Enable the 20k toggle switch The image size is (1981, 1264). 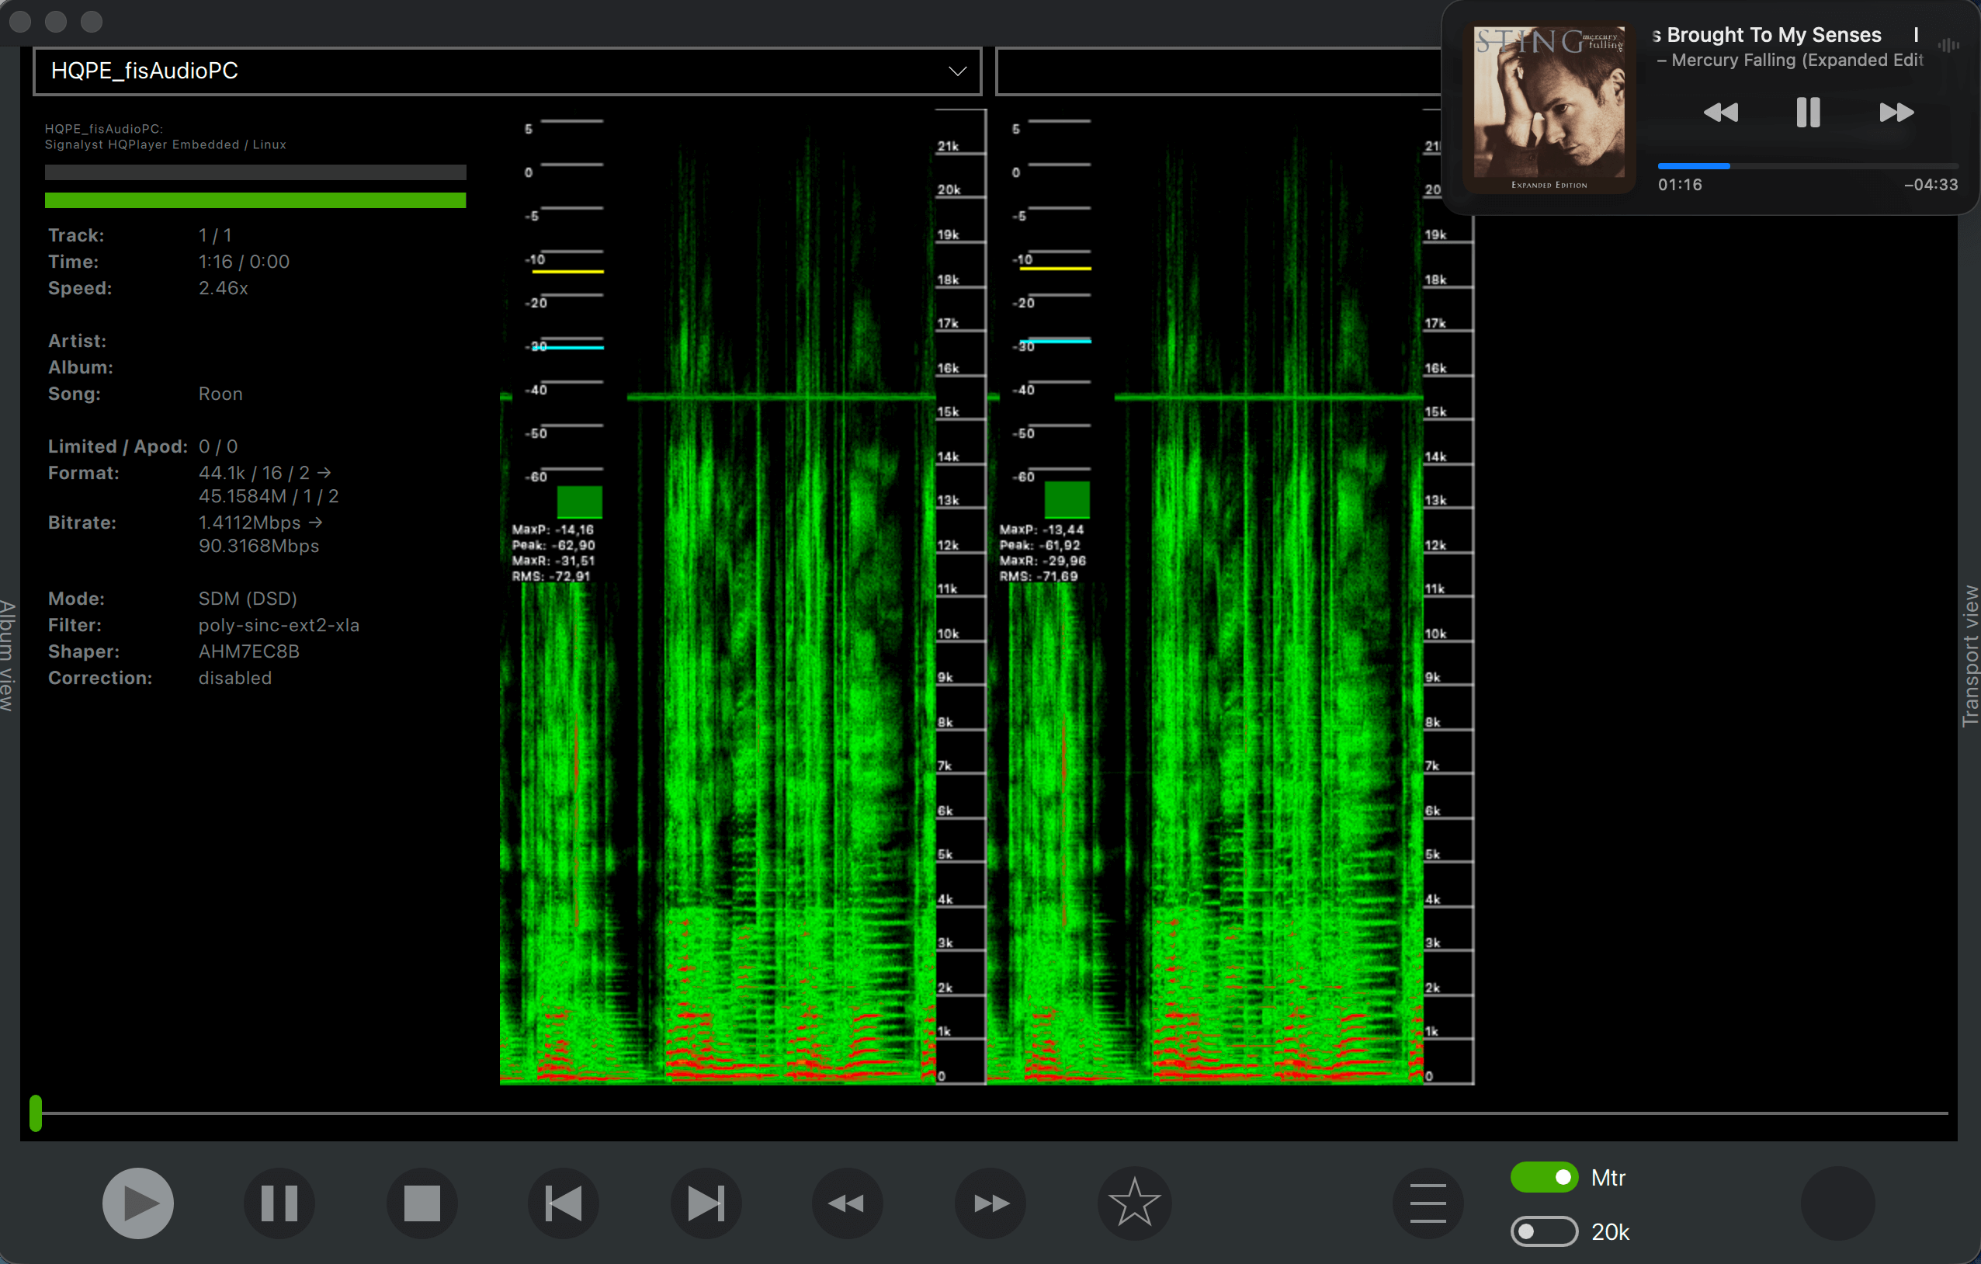coord(1543,1231)
